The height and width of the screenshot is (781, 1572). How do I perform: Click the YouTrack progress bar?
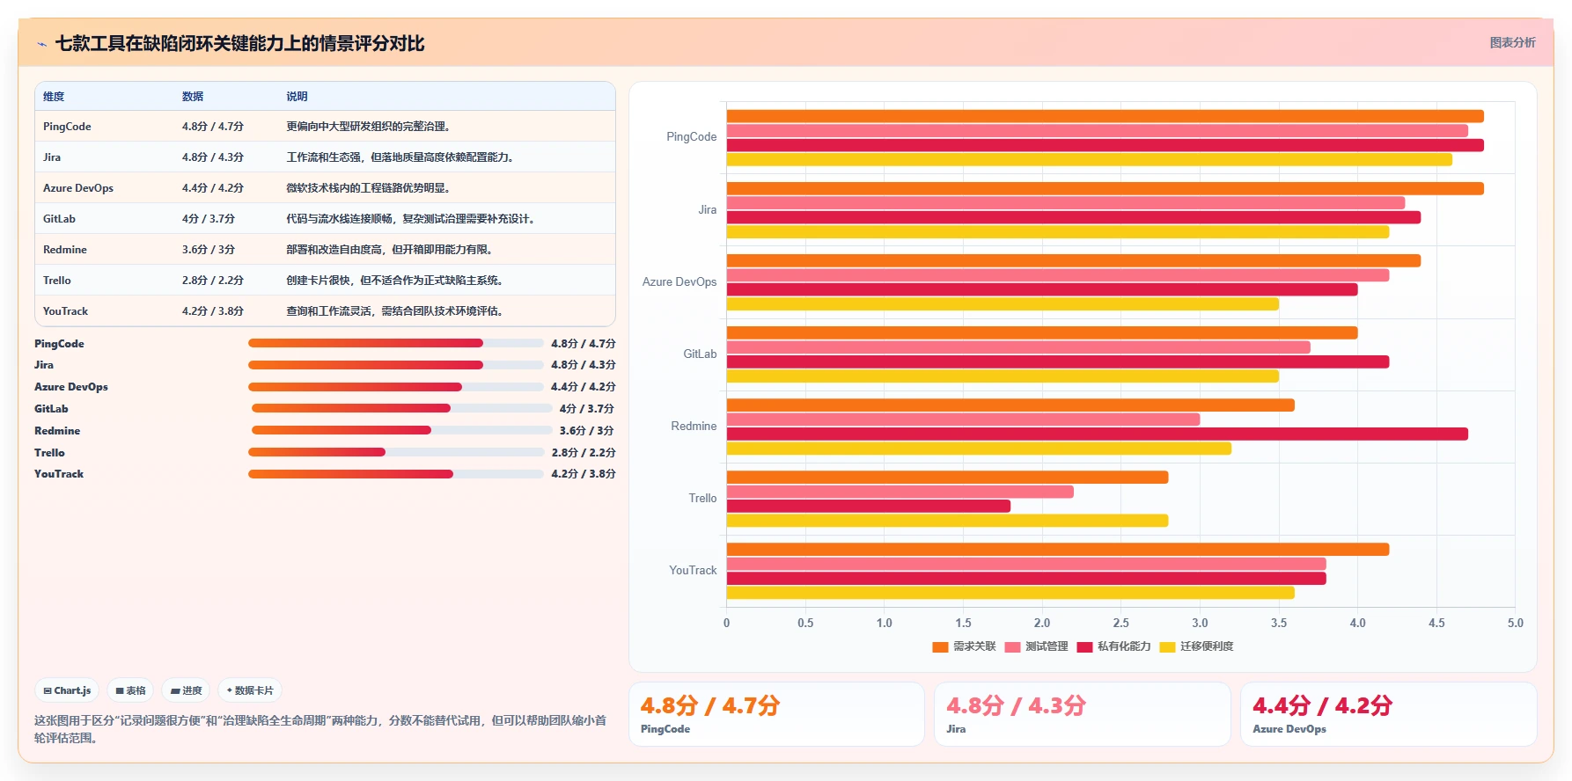click(x=396, y=474)
